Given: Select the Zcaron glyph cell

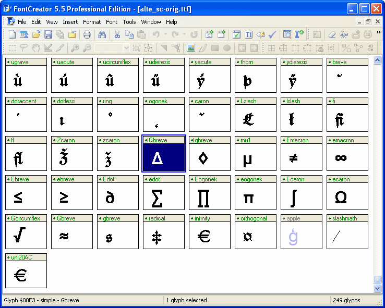Looking at the screenshot, I should [72, 154].
